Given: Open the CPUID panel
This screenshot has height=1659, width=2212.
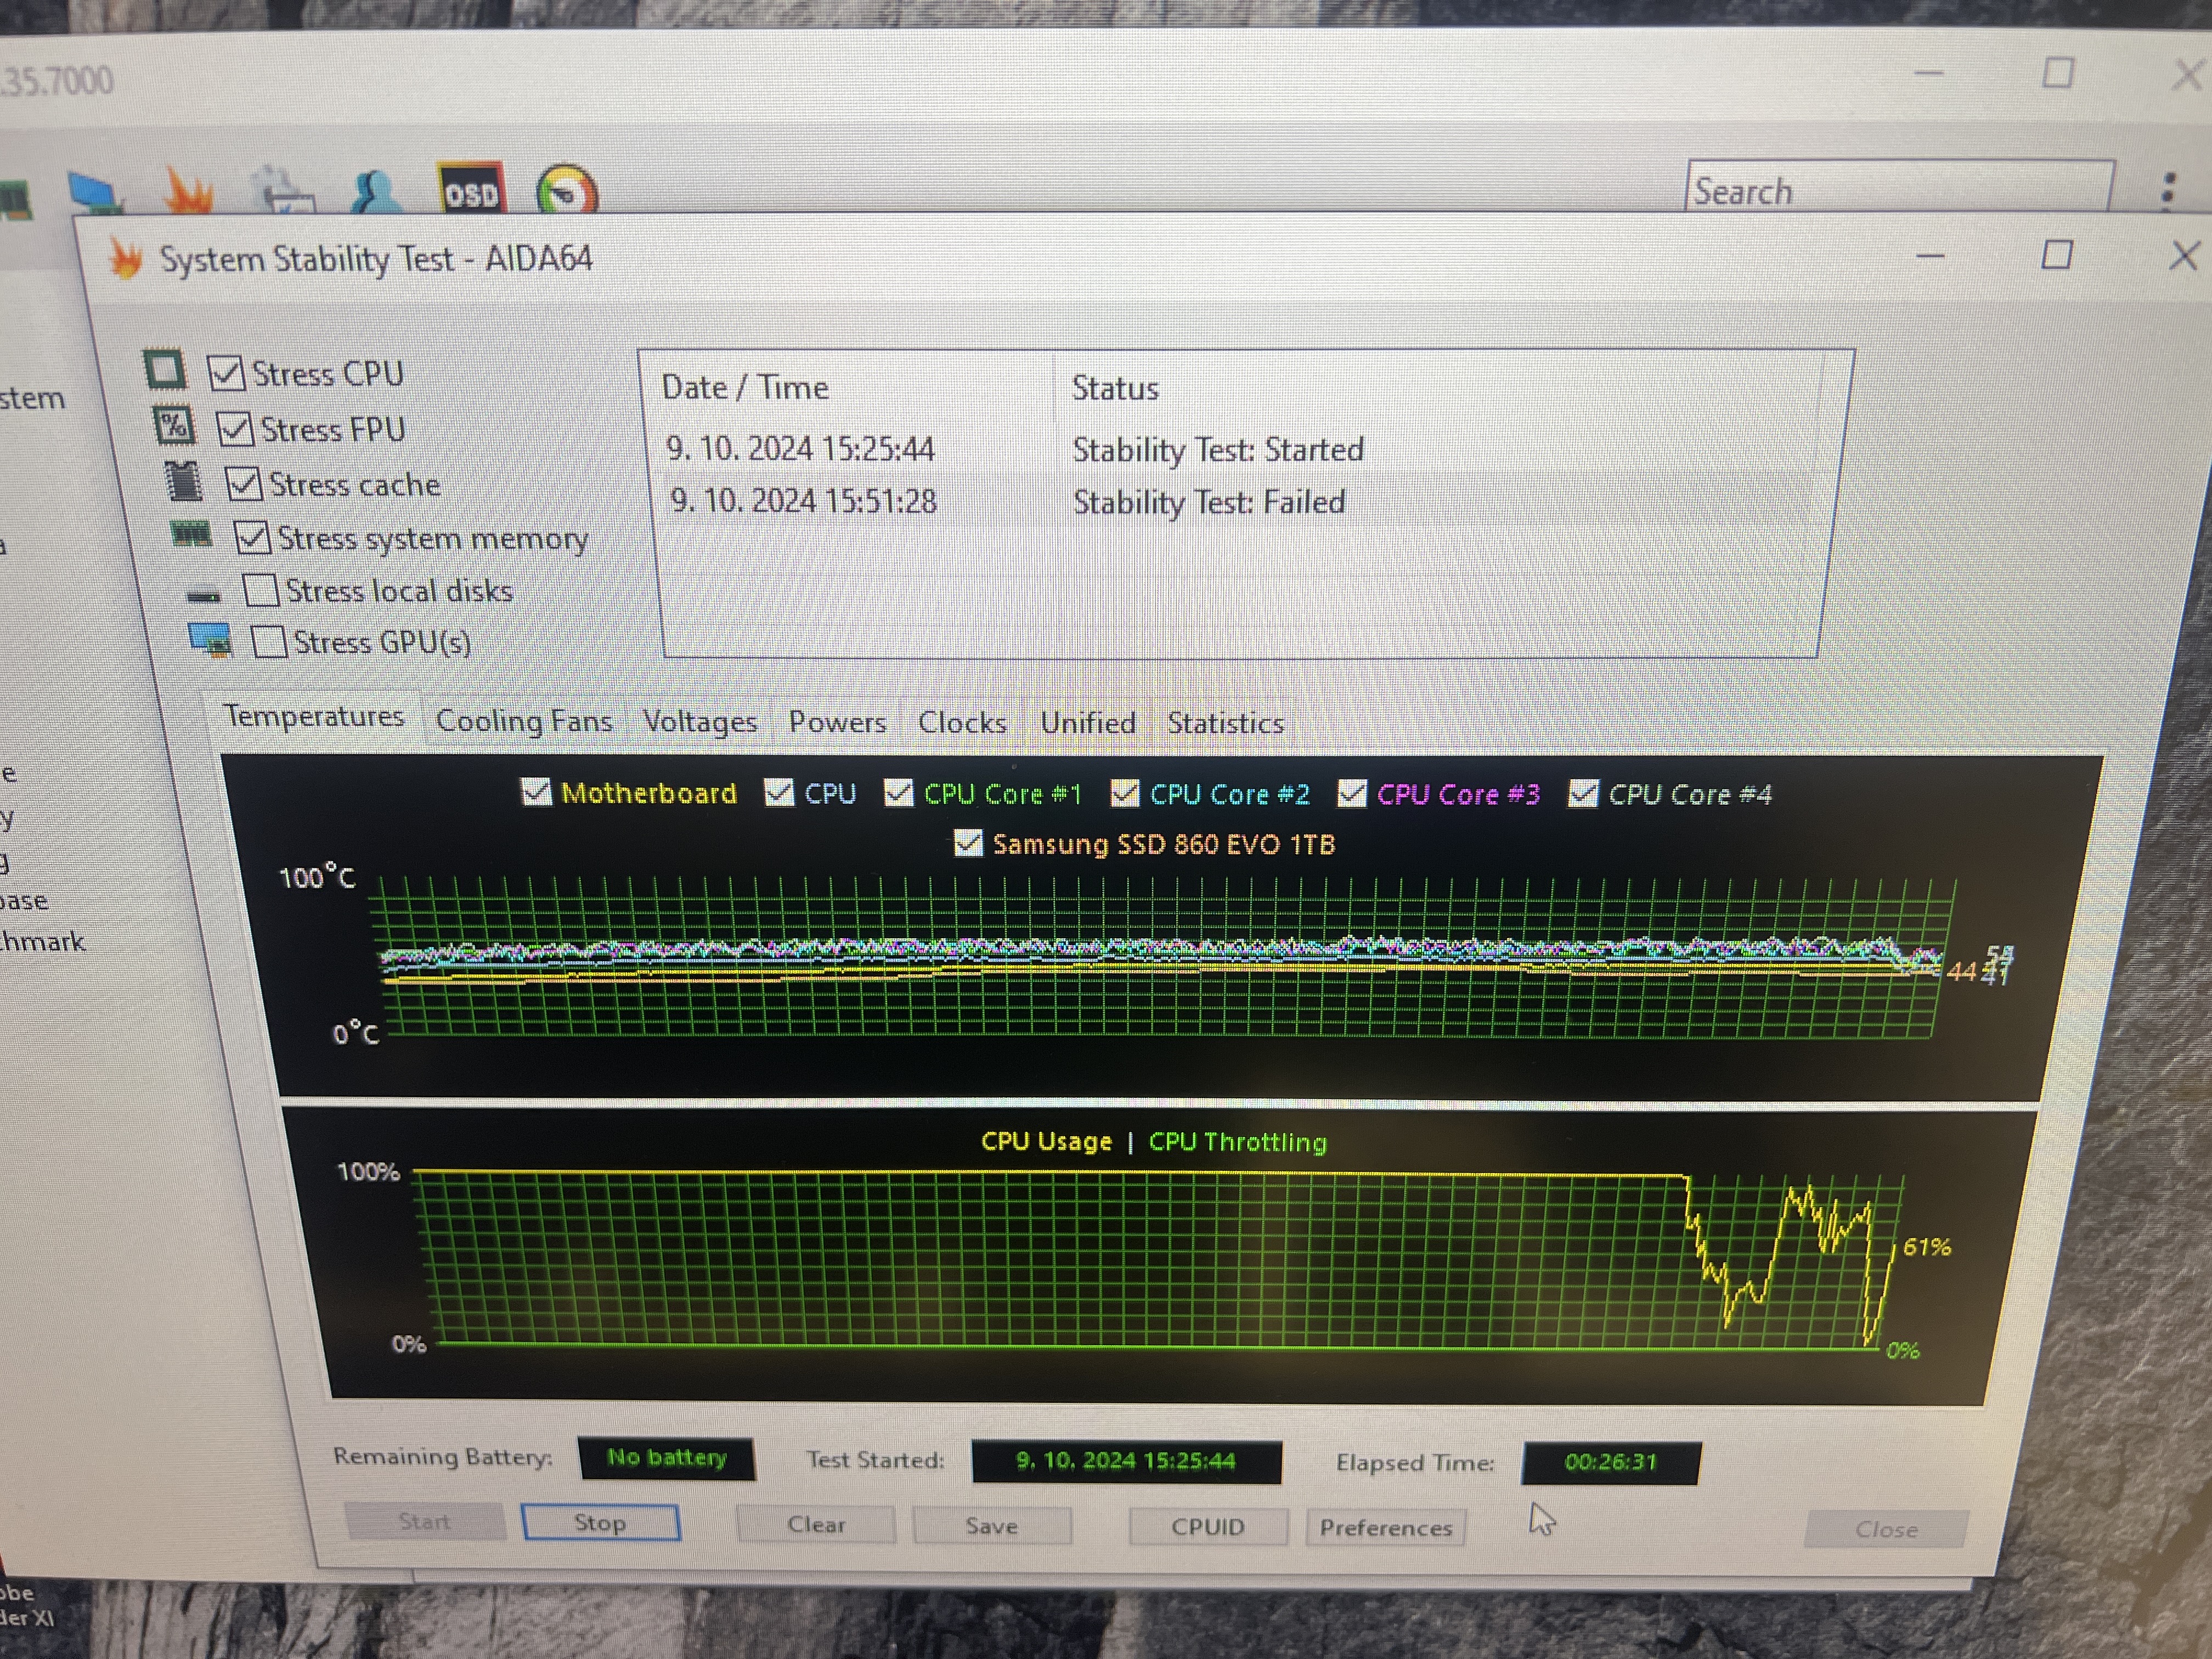Looking at the screenshot, I should coord(1208,1527).
